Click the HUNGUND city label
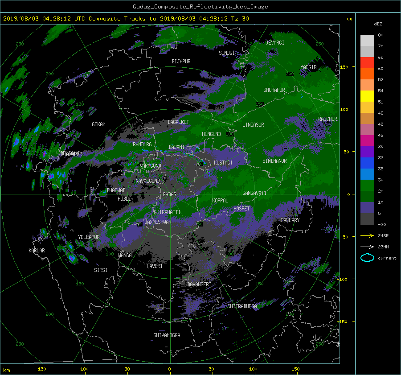Image resolution: width=401 pixels, height=375 pixels. (211, 134)
